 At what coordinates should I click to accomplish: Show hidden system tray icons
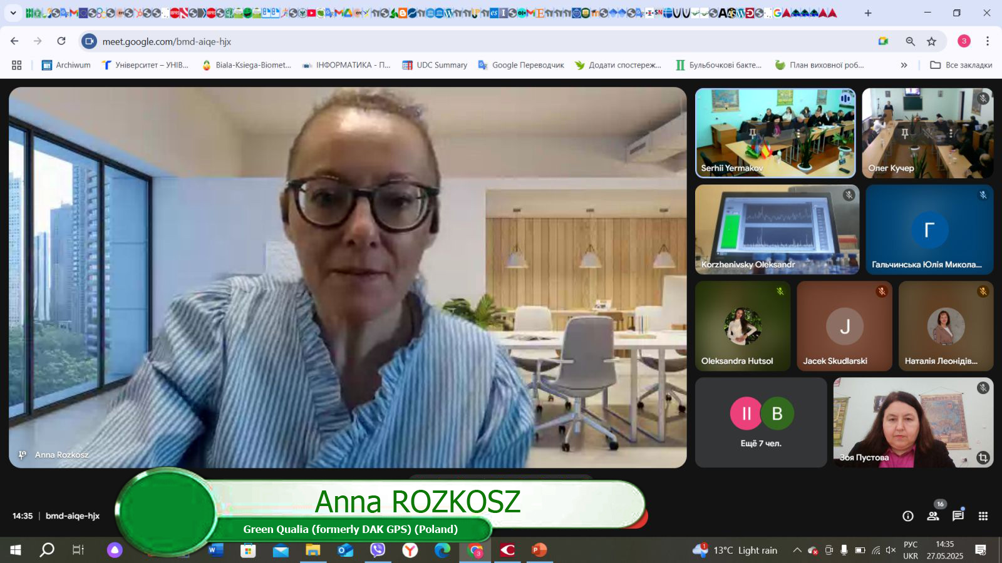point(797,550)
